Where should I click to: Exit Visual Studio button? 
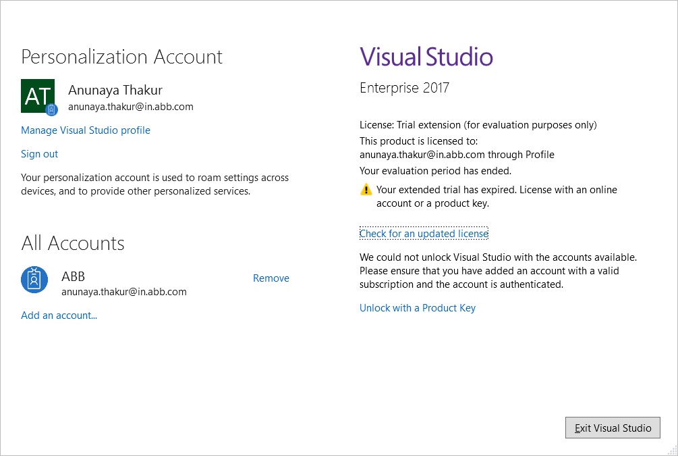tap(613, 428)
